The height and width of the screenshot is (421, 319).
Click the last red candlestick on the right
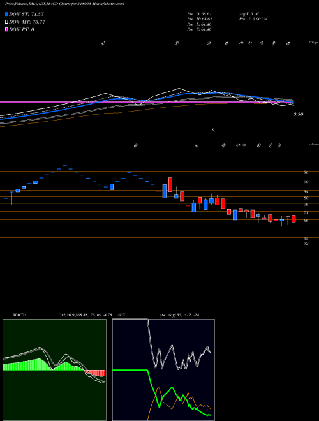click(x=293, y=219)
